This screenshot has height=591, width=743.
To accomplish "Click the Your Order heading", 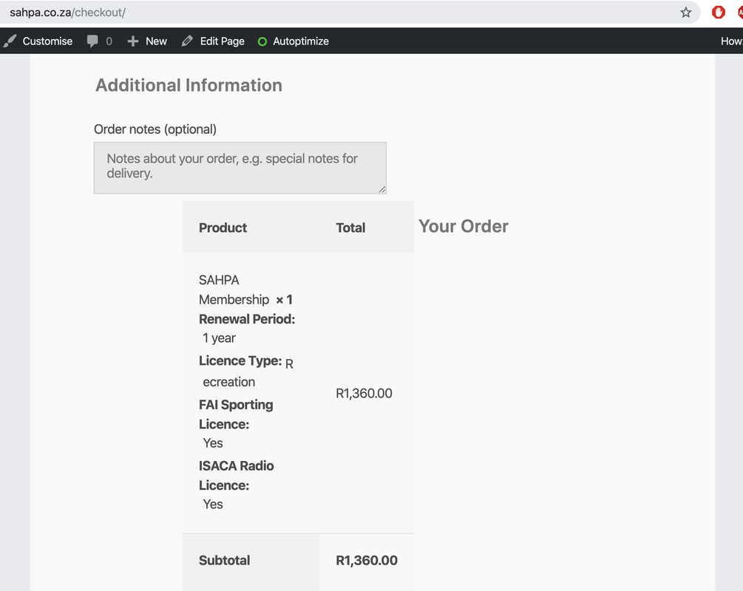I will tap(463, 226).
